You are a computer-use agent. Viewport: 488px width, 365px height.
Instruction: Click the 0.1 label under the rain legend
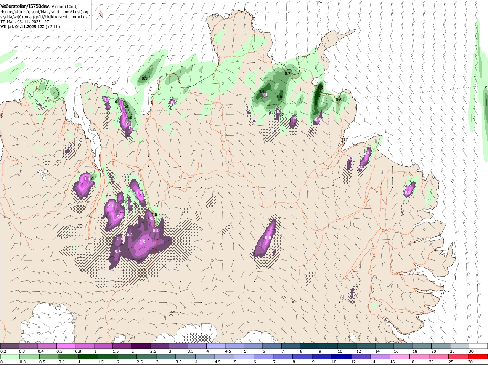pos(3,362)
